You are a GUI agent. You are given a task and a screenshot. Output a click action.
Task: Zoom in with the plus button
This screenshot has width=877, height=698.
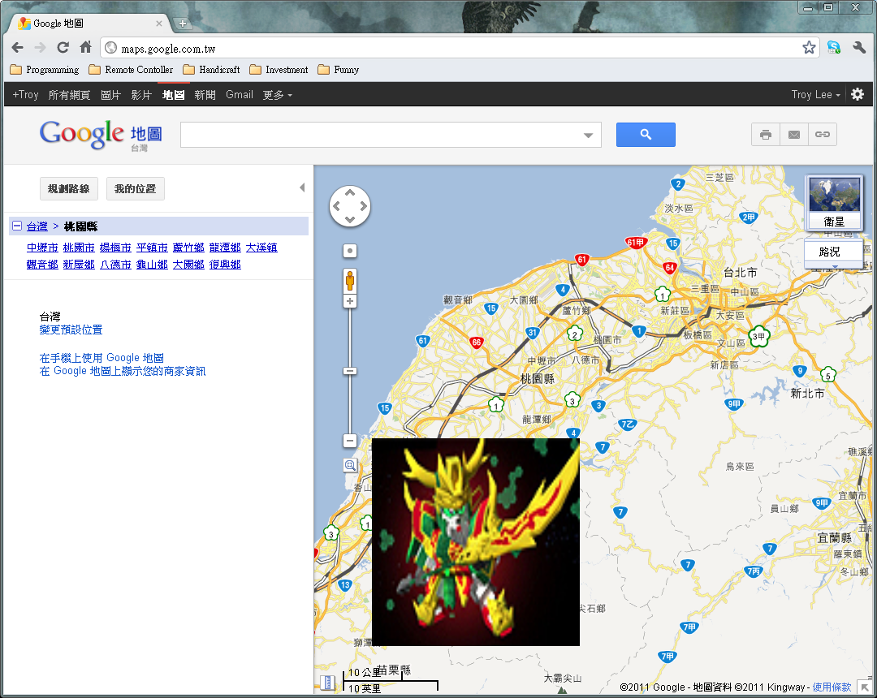pos(349,302)
